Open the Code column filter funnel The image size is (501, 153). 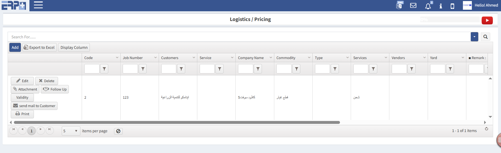pyautogui.click(x=104, y=69)
